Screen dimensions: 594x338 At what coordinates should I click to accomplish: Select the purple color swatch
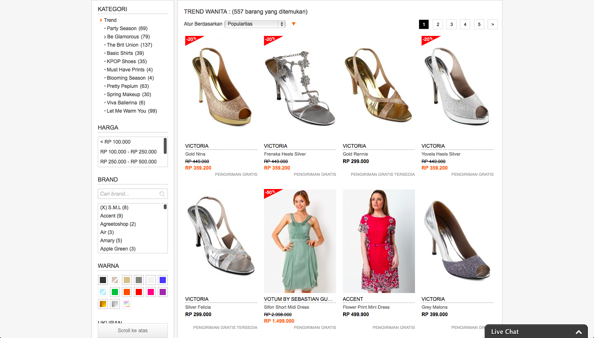tap(163, 292)
